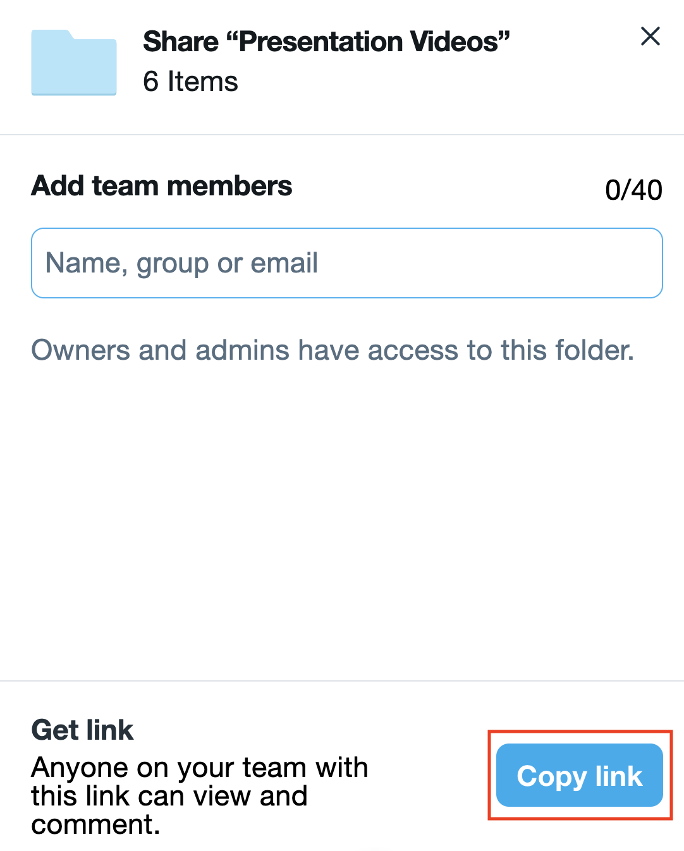Viewport: 684px width, 851px height.
Task: Click the 6 Items label
Action: [190, 82]
